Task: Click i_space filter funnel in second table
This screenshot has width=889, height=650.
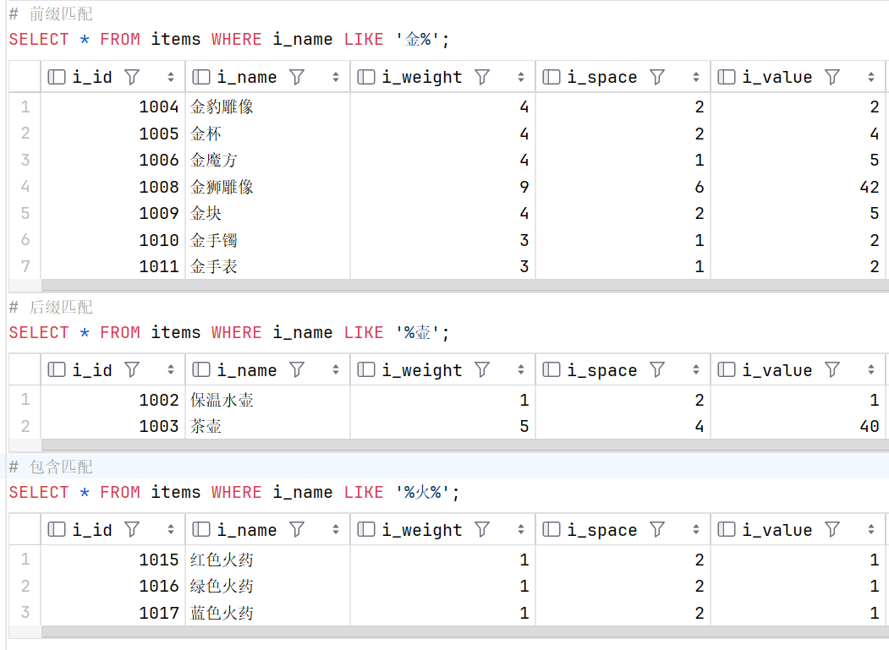Action: [657, 370]
